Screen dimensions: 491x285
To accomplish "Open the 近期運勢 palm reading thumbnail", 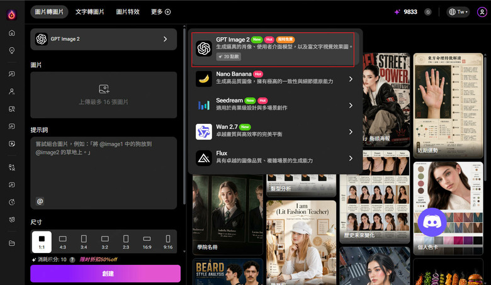I will (448, 106).
